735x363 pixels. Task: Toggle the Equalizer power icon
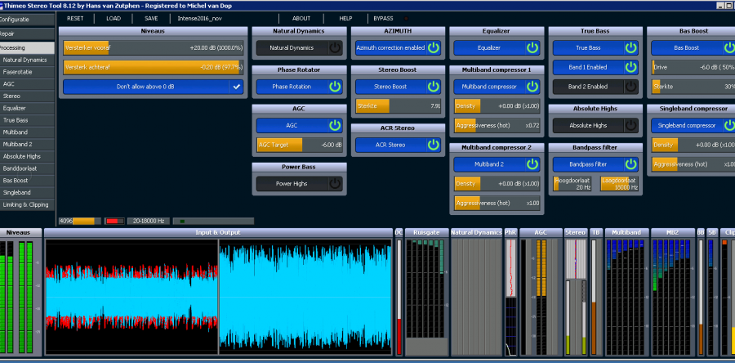[532, 48]
